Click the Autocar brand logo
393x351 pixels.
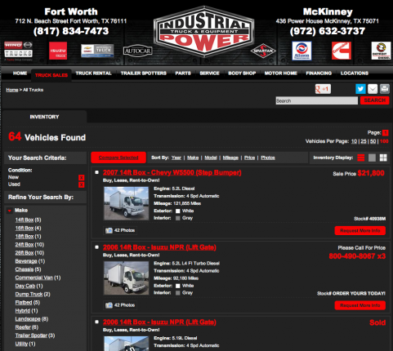click(x=137, y=51)
